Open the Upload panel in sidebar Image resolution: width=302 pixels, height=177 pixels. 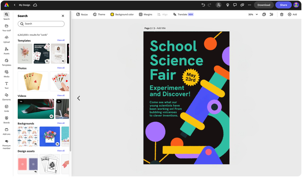pos(6,39)
